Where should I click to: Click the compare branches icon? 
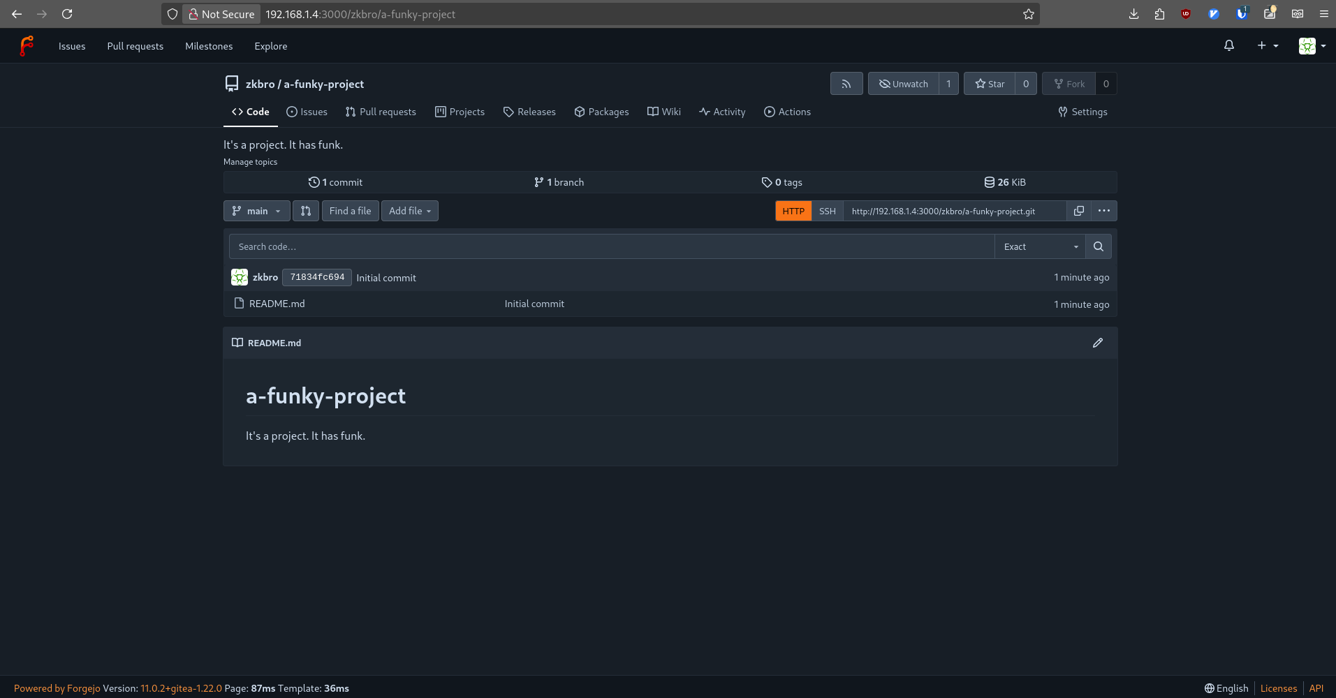306,211
